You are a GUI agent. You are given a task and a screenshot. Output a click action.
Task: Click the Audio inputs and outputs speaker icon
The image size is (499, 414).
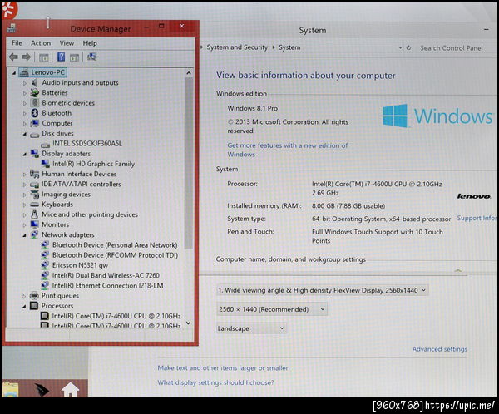tap(34, 83)
